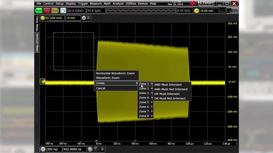Click the -9.00 mV trigger level field
This screenshot has width=273, height=153.
coord(209,11)
